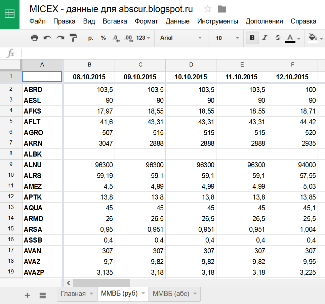Format as currency (р.)
Viewport: 325px width, 304px height.
91,38
